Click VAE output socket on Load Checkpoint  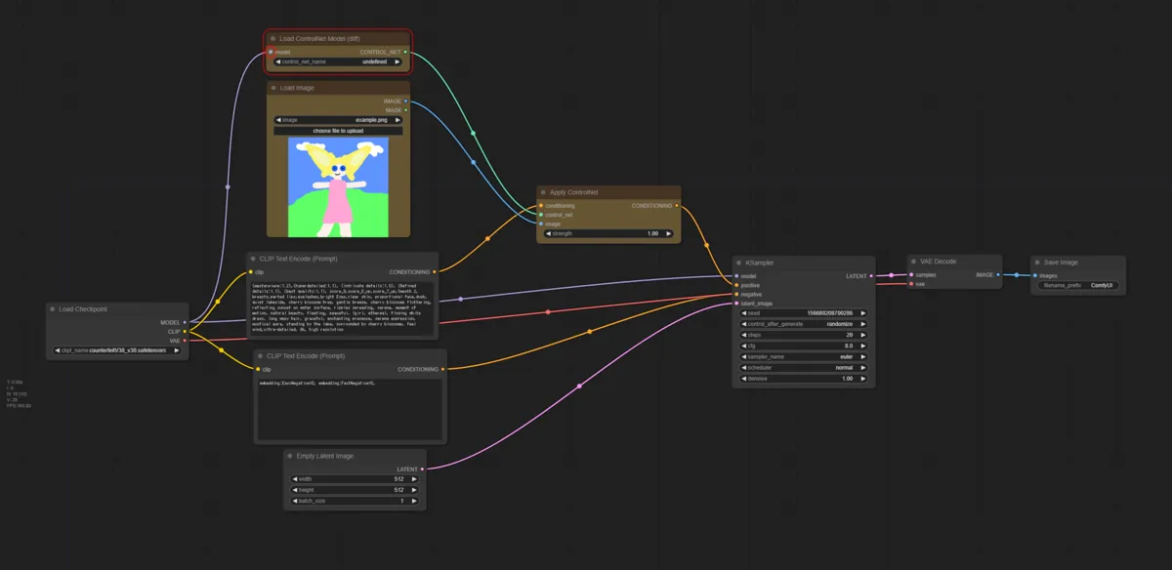coord(186,341)
